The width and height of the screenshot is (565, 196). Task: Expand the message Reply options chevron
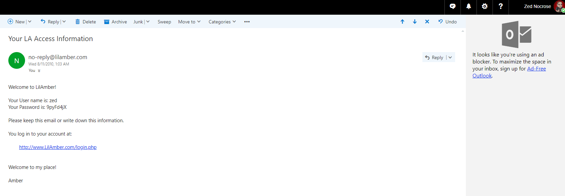450,57
